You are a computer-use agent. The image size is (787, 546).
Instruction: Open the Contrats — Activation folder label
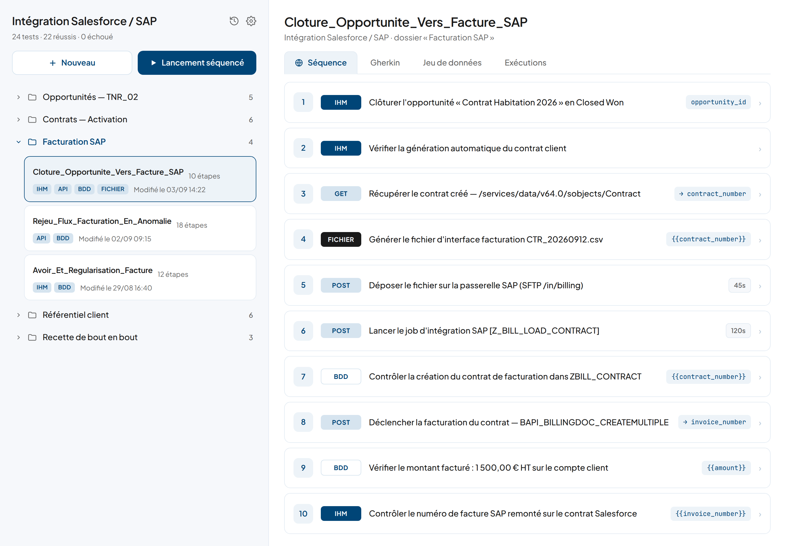pyautogui.click(x=85, y=119)
